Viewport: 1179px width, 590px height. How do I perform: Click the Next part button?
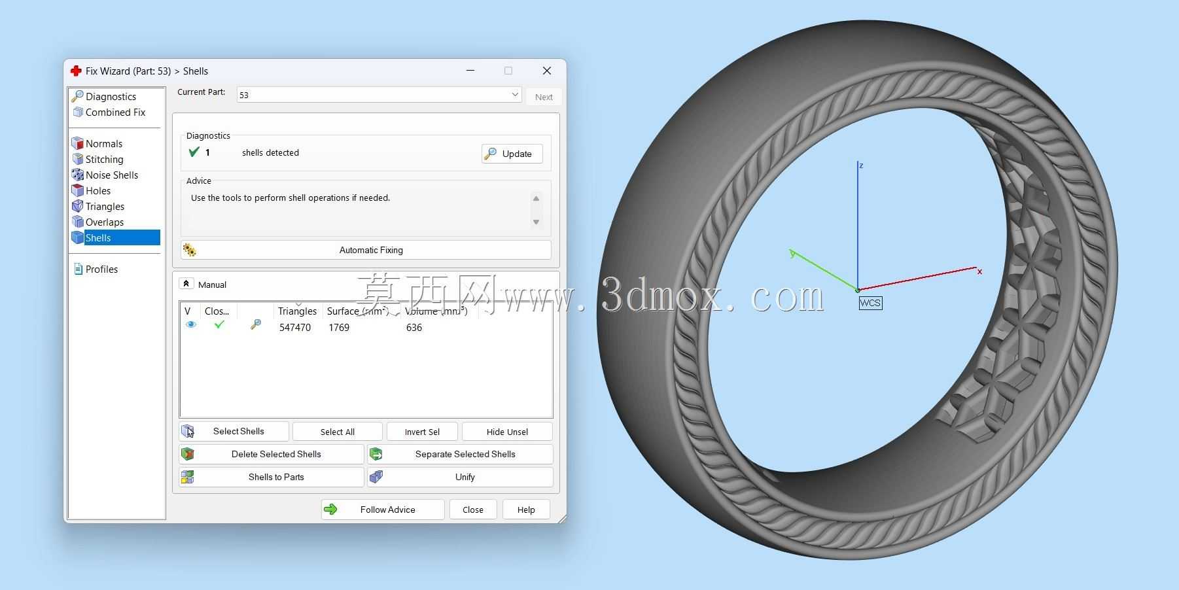coord(544,97)
